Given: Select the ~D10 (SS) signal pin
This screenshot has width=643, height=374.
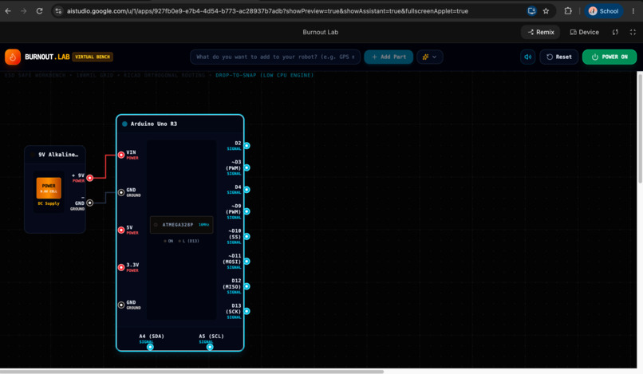Looking at the screenshot, I should [247, 237].
